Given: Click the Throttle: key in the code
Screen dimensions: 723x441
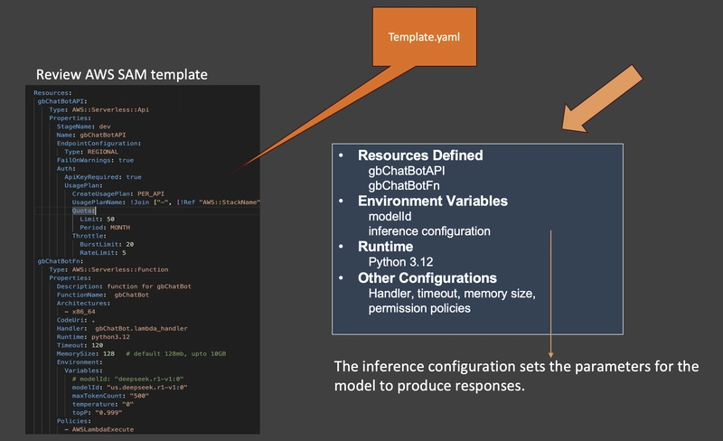Looking at the screenshot, I should pos(89,236).
